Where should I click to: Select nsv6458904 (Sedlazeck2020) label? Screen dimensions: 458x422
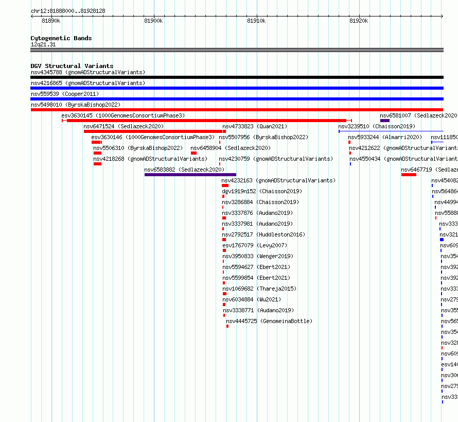(x=231, y=148)
